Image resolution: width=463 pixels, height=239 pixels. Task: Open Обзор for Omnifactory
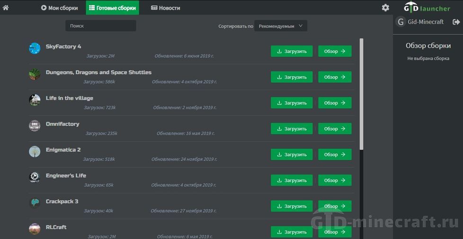pos(335,129)
